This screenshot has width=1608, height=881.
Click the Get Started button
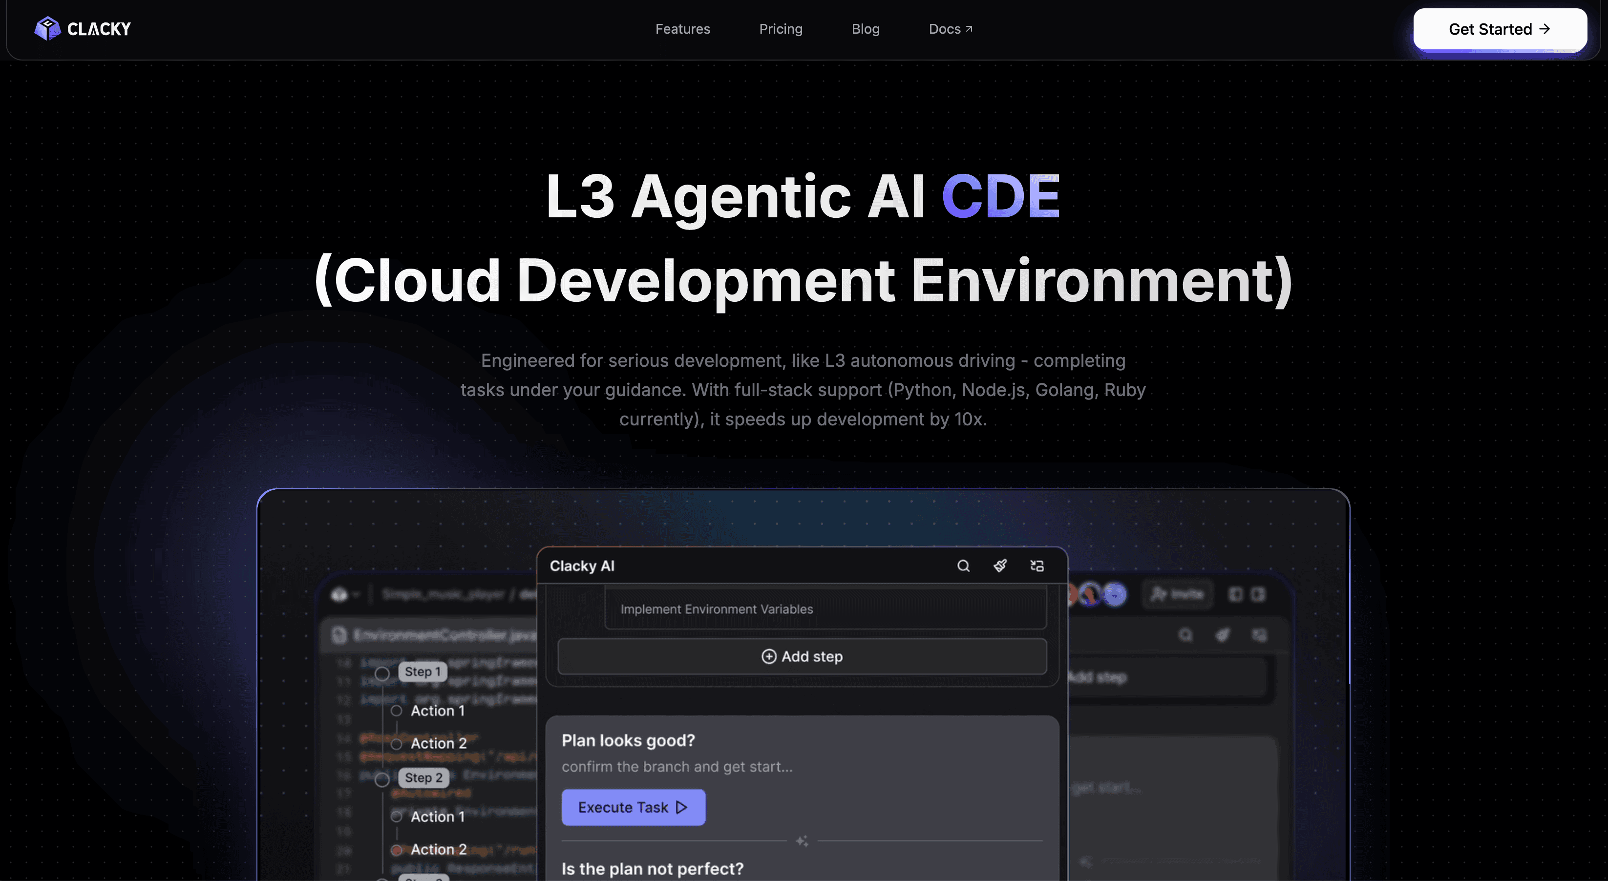1500,29
